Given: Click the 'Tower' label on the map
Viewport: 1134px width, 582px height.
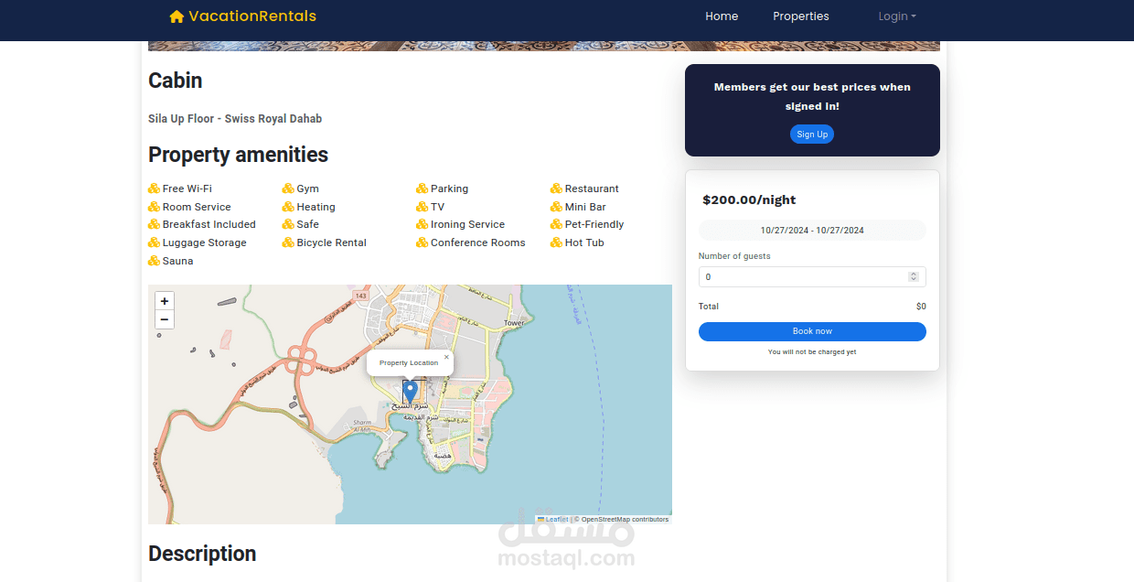Looking at the screenshot, I should pyautogui.click(x=514, y=323).
